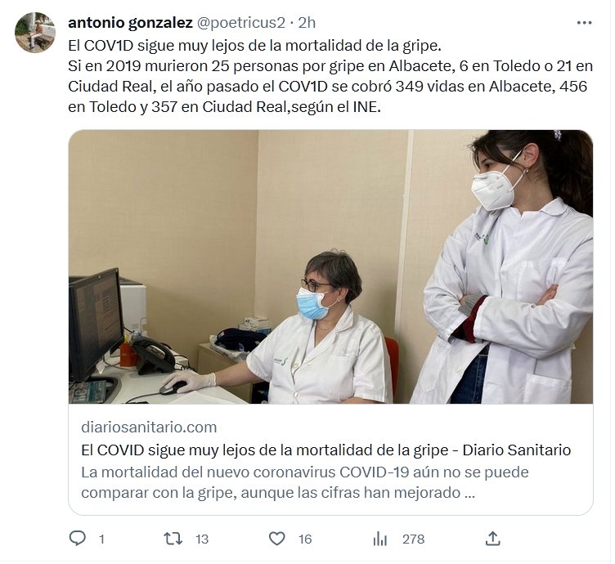
Task: Click the reply count of 1
Action: (x=101, y=539)
